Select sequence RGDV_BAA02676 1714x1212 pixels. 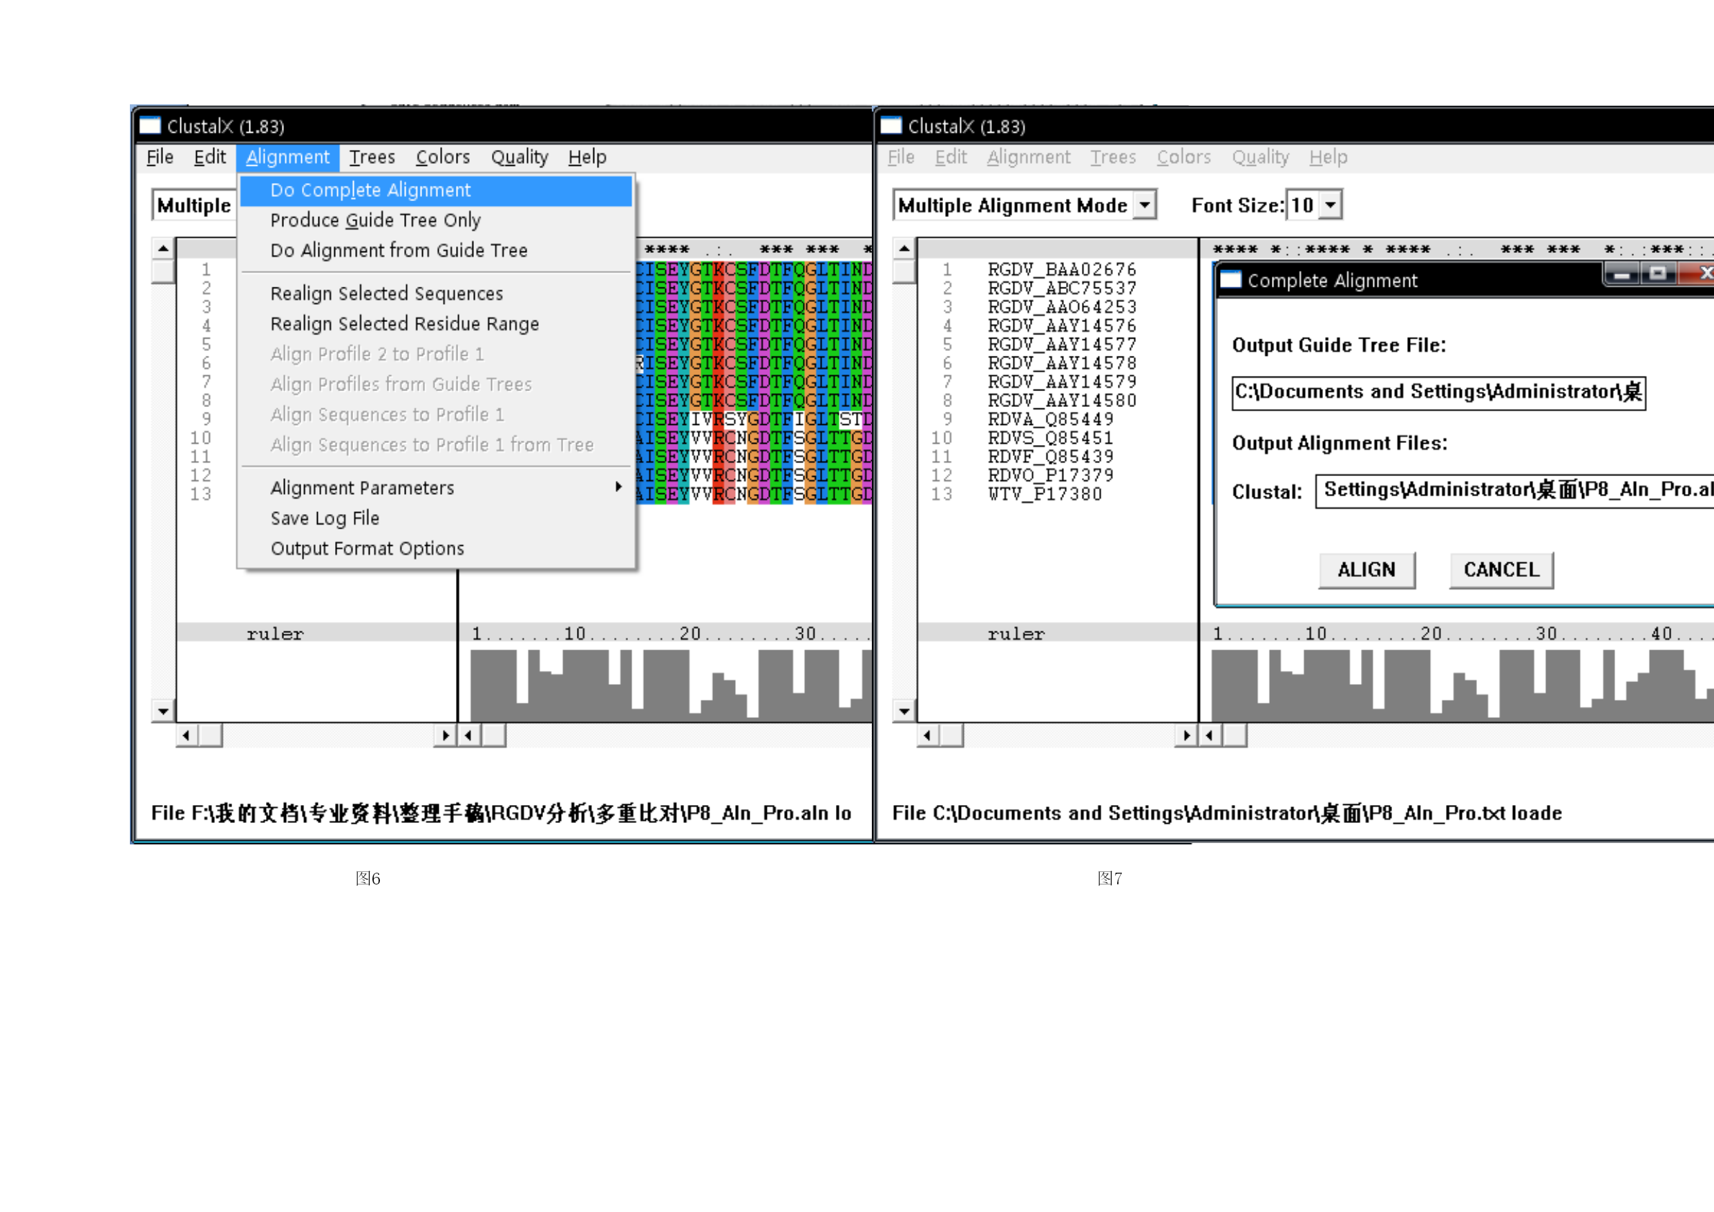point(1062,269)
